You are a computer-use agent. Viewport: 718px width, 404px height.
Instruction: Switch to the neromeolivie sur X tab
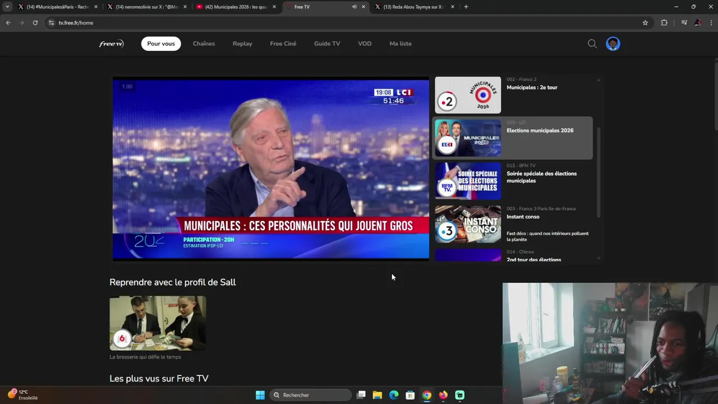click(147, 7)
